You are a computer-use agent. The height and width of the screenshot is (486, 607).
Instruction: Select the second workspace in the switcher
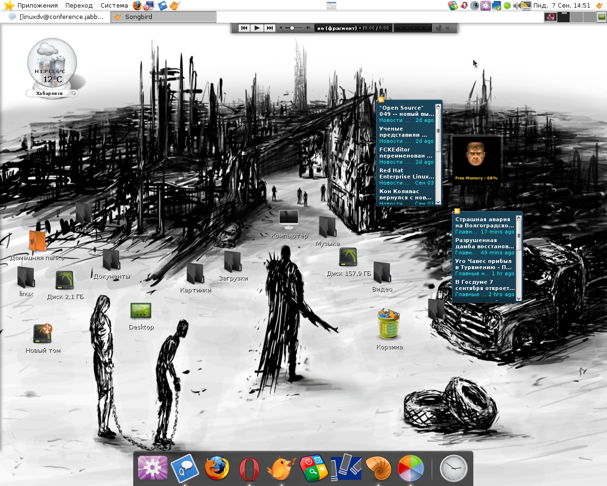point(563,17)
